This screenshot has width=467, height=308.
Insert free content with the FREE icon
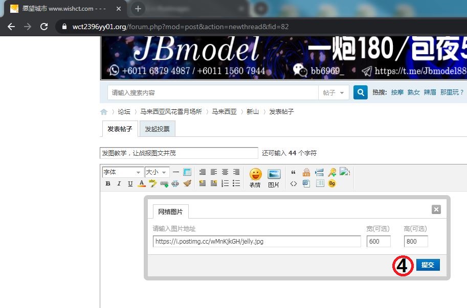point(306,172)
